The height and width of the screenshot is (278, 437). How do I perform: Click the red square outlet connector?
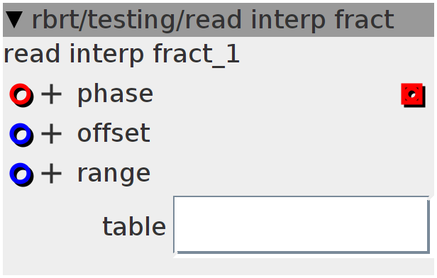(414, 95)
